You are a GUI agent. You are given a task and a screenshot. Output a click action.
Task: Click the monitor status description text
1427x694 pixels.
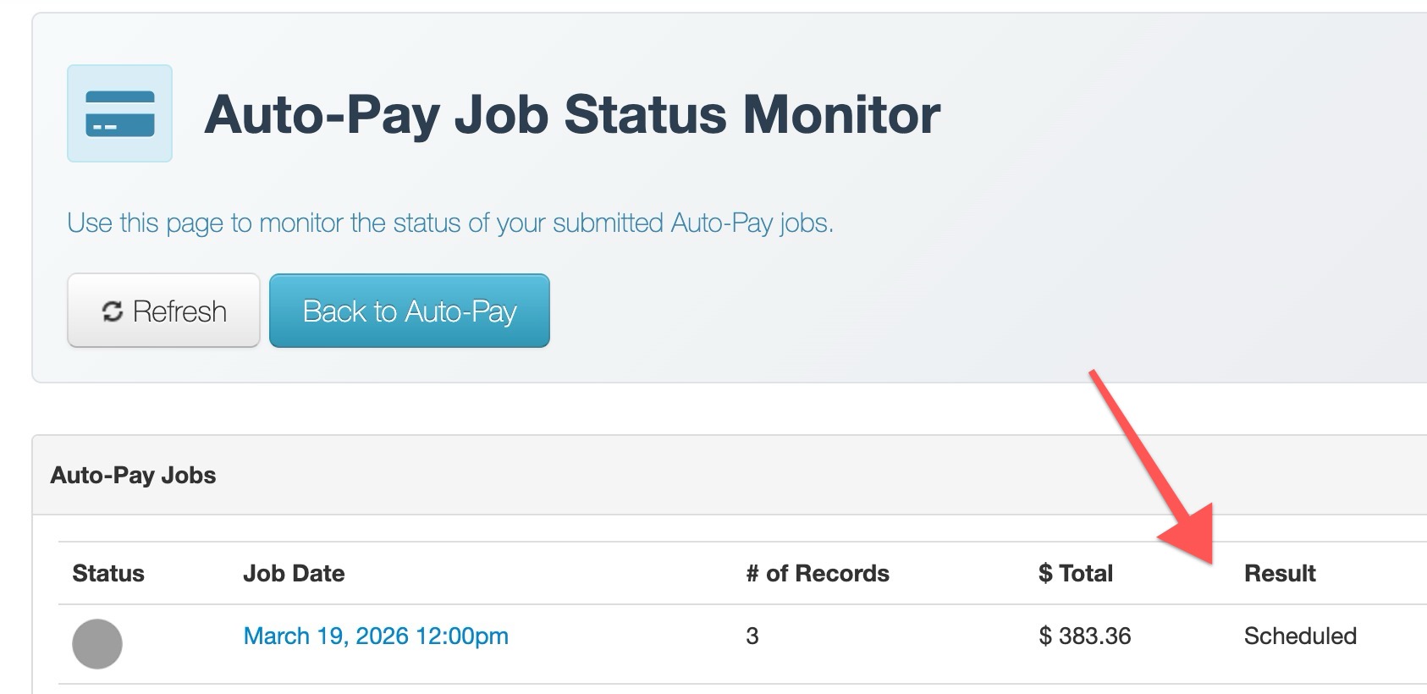click(x=450, y=223)
